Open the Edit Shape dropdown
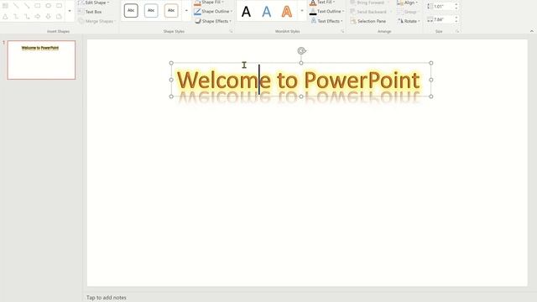The height and width of the screenshot is (302, 537). click(93, 3)
